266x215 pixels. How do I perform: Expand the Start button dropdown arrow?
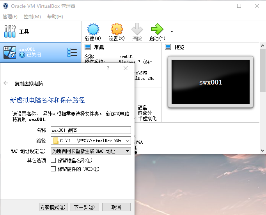(x=172, y=32)
